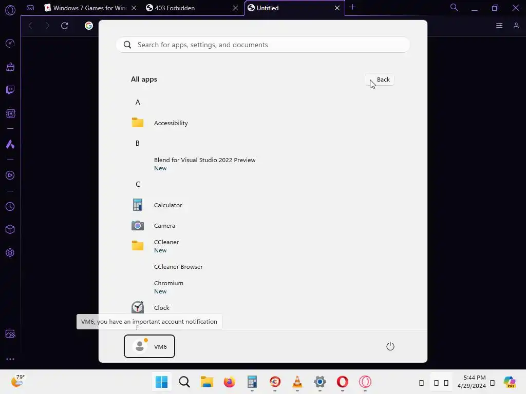Open the Player sidebar icon
This screenshot has height=394, width=526.
10,175
